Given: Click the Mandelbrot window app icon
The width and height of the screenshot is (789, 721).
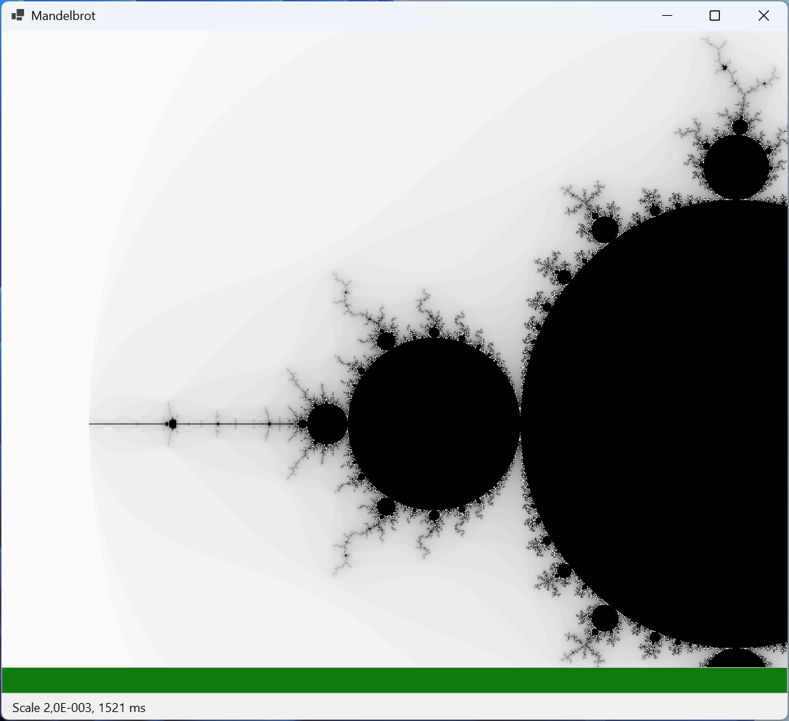Looking at the screenshot, I should (18, 16).
